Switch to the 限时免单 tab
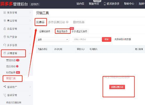Image resolution: width=145 pixels, height=105 pixels. 79,22
